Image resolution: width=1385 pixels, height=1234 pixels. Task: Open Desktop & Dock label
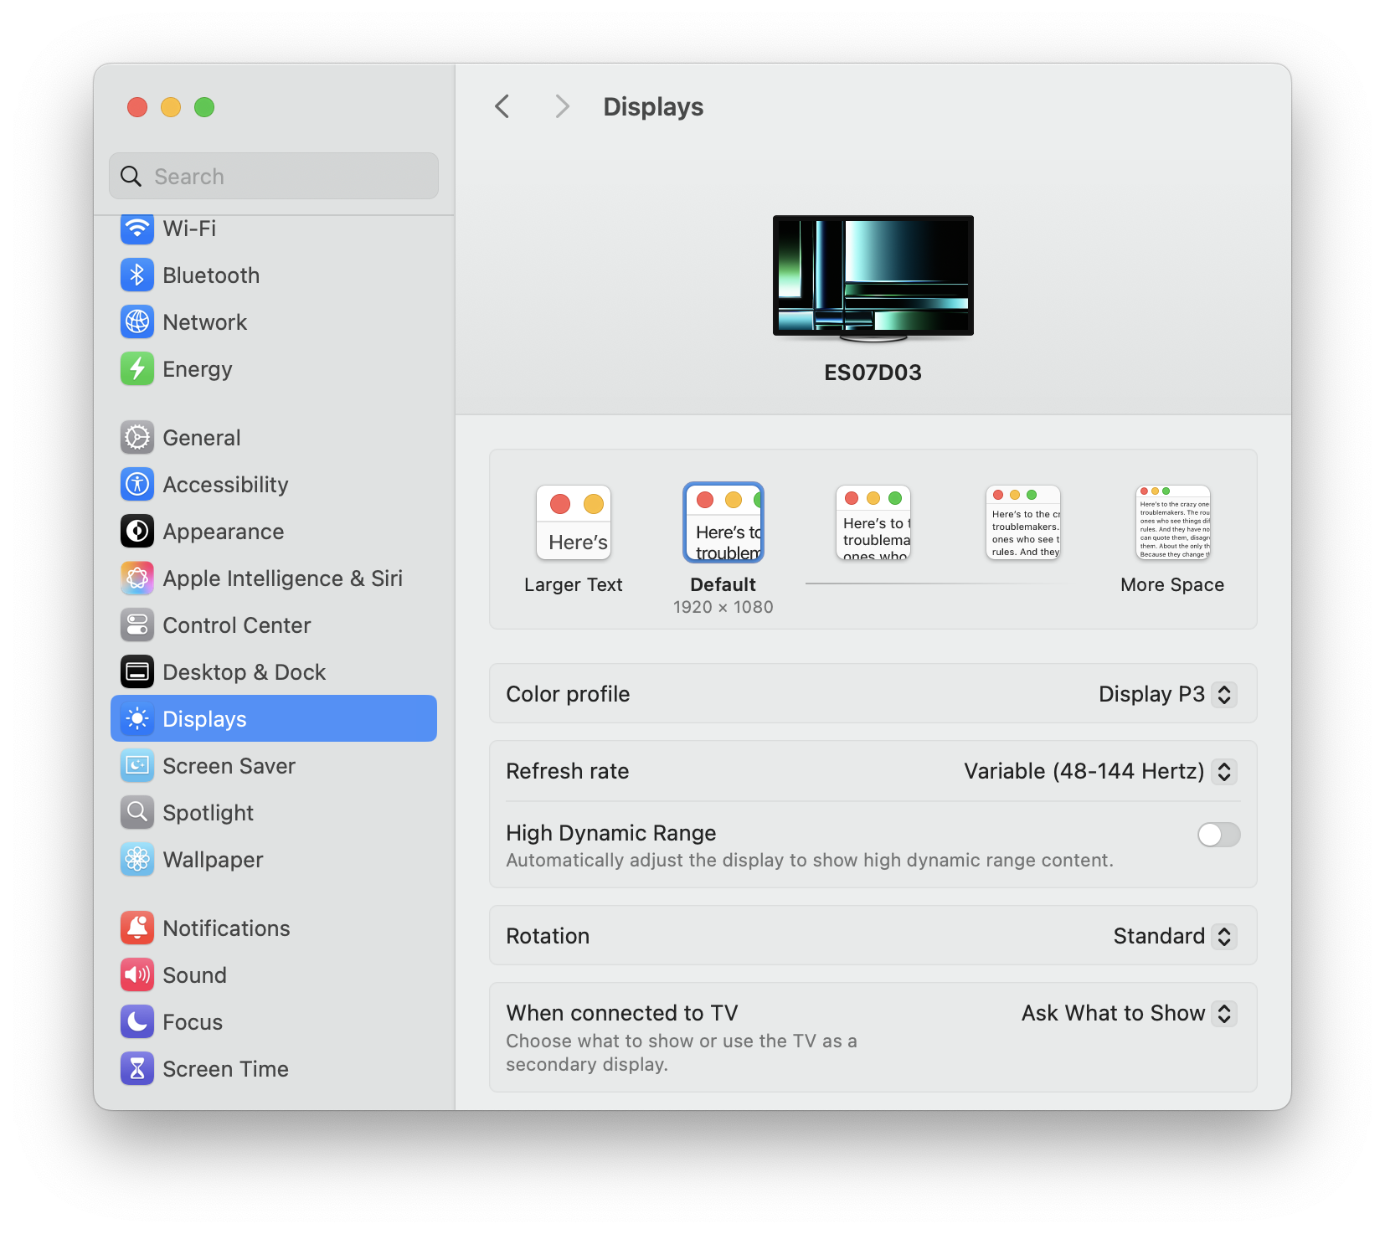pos(244,671)
